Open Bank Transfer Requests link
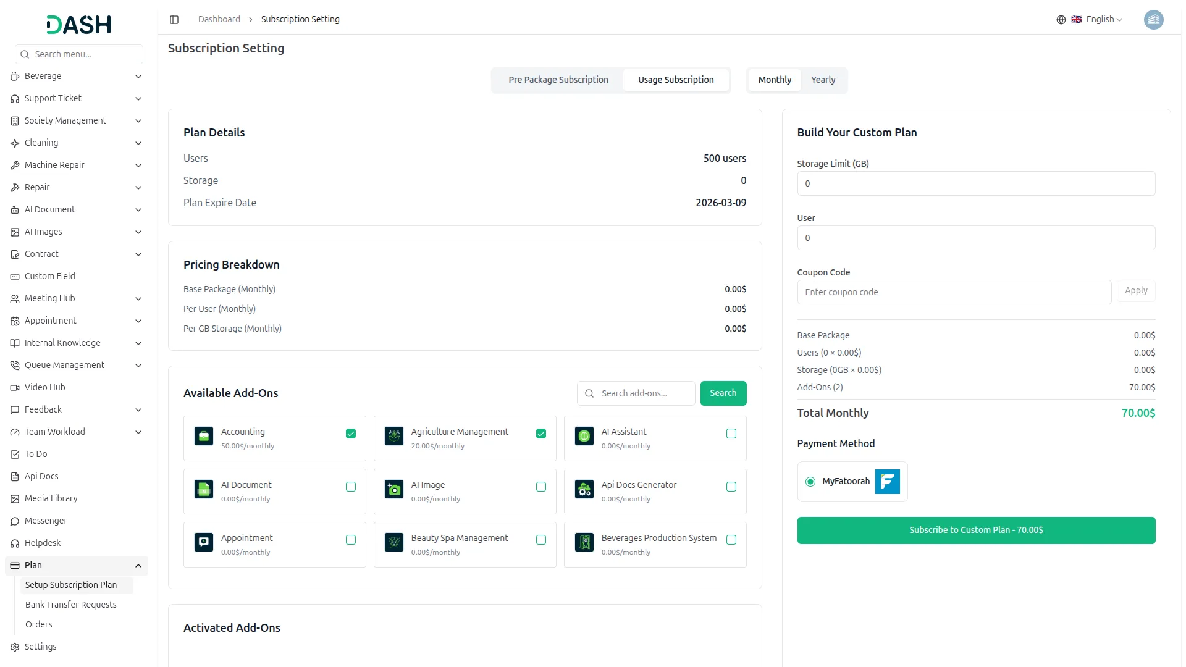The width and height of the screenshot is (1186, 667). coord(71,605)
